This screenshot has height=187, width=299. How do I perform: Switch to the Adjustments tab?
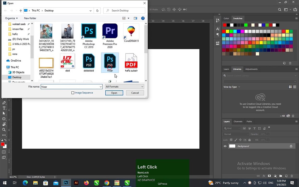[251, 69]
